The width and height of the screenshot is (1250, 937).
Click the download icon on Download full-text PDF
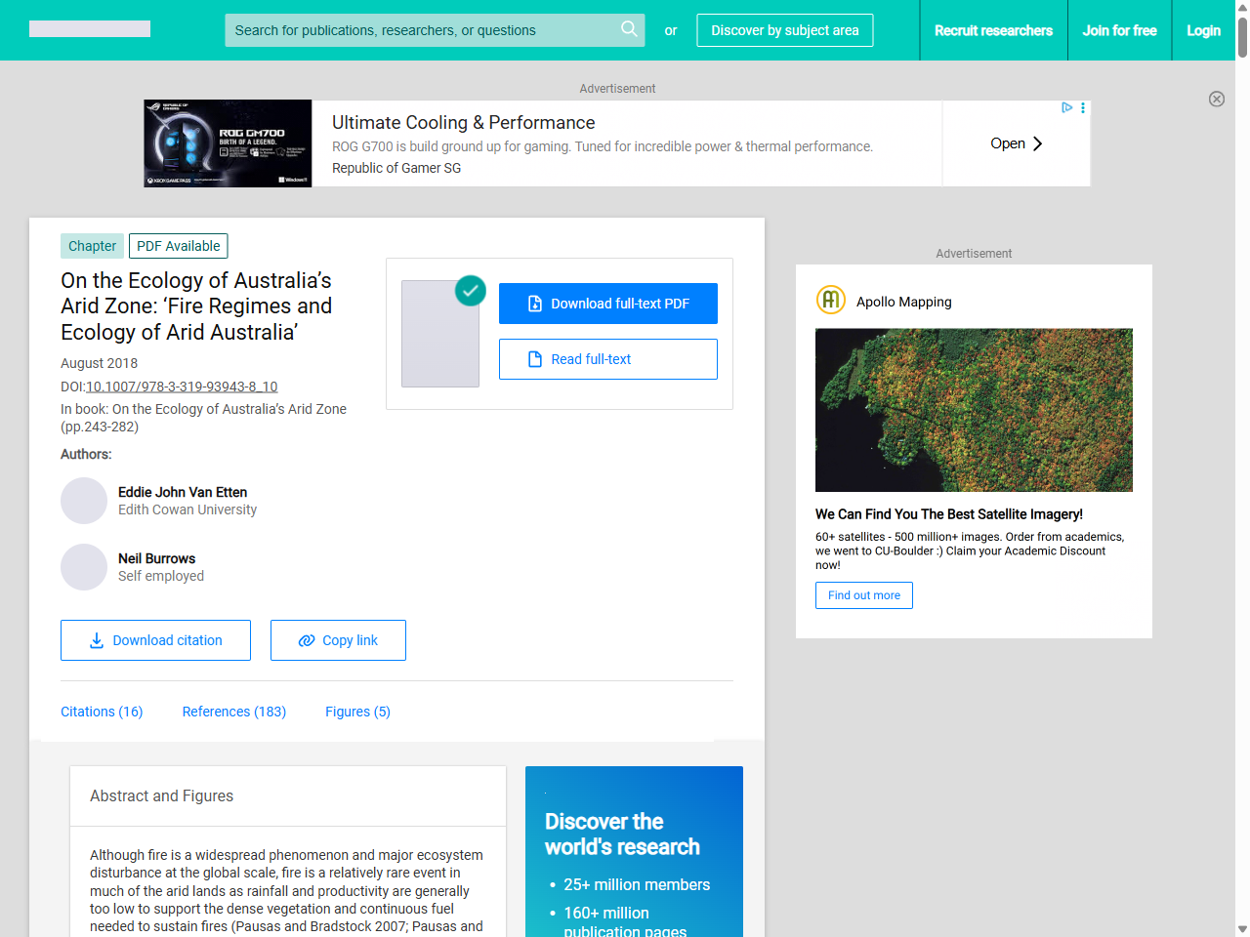534,304
